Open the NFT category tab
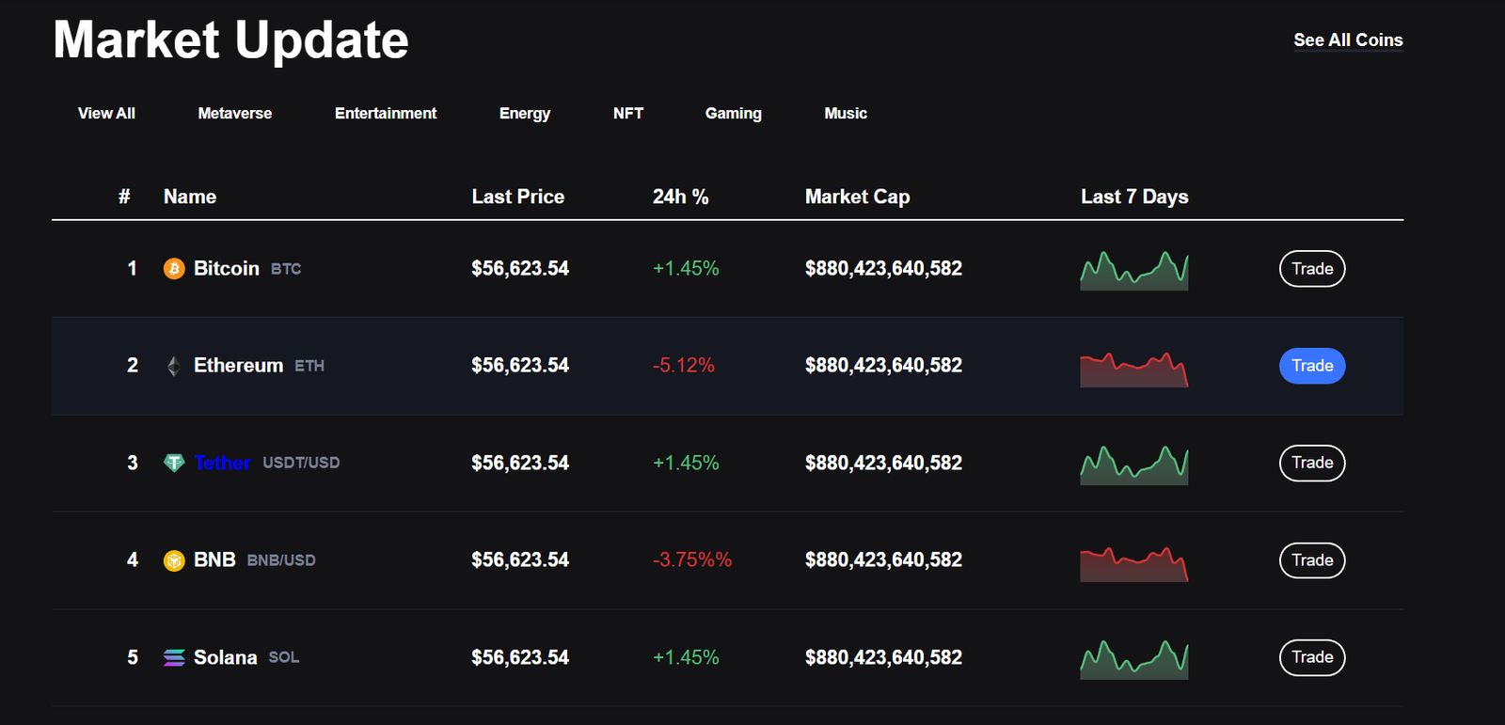Screen dimensions: 1505x725 point(628,113)
